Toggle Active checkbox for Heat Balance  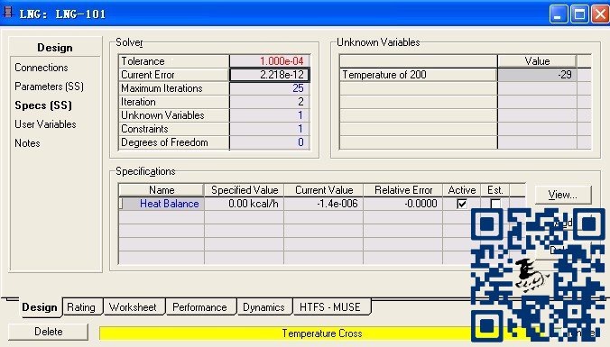(462, 204)
